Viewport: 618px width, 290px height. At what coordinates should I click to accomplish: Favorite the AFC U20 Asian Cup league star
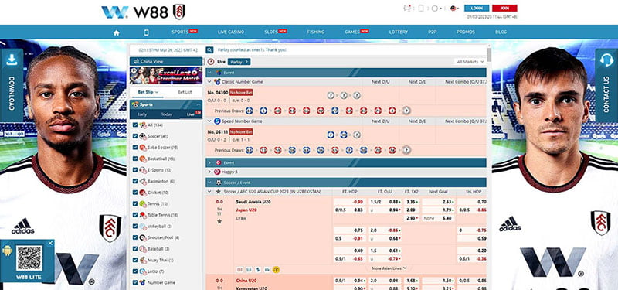pos(219,191)
